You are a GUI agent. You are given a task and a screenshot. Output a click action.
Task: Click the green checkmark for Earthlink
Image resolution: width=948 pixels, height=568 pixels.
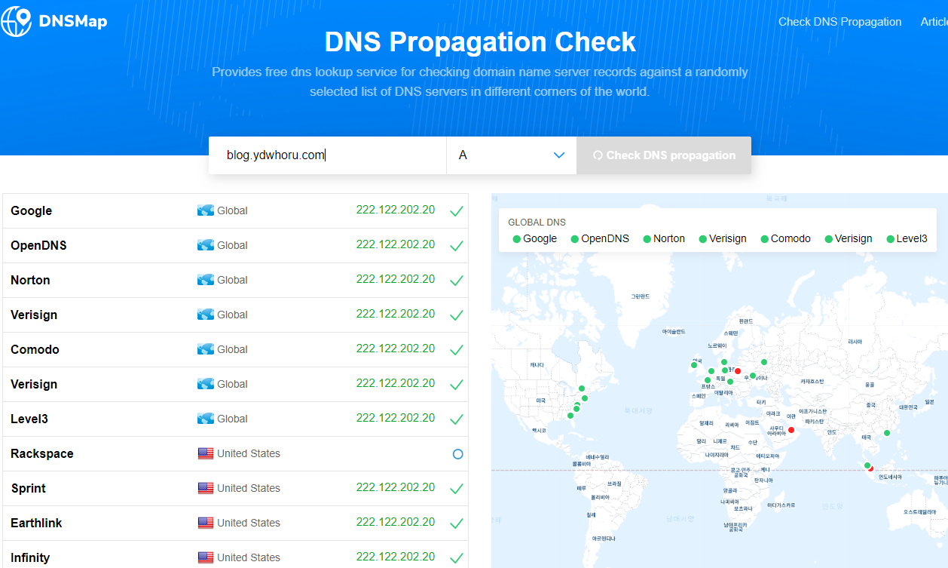click(x=456, y=523)
